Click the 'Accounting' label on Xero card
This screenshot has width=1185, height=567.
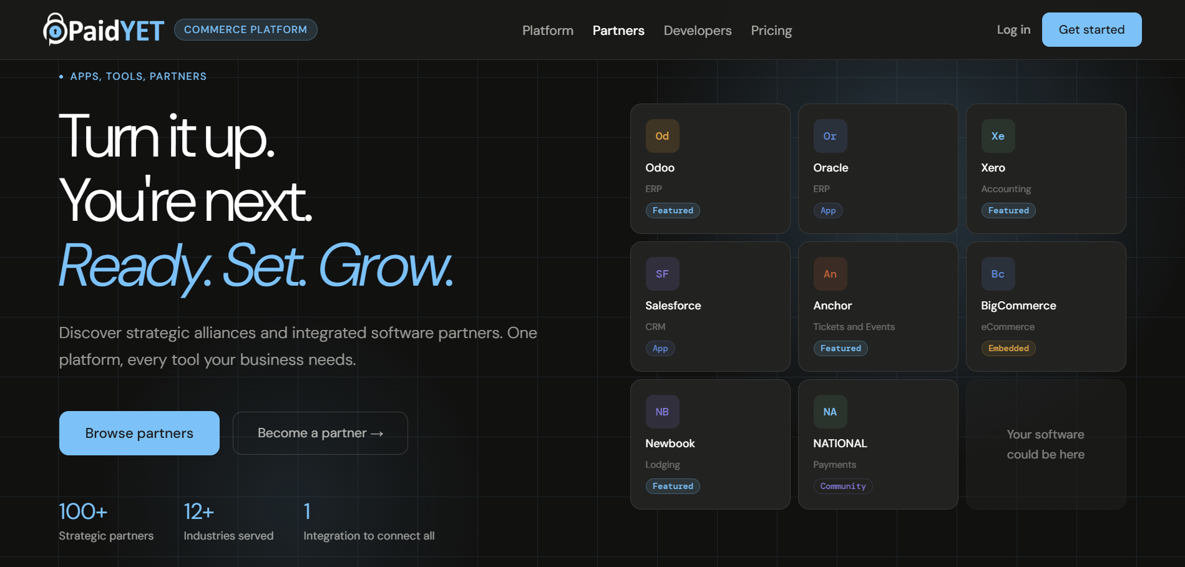click(1006, 189)
